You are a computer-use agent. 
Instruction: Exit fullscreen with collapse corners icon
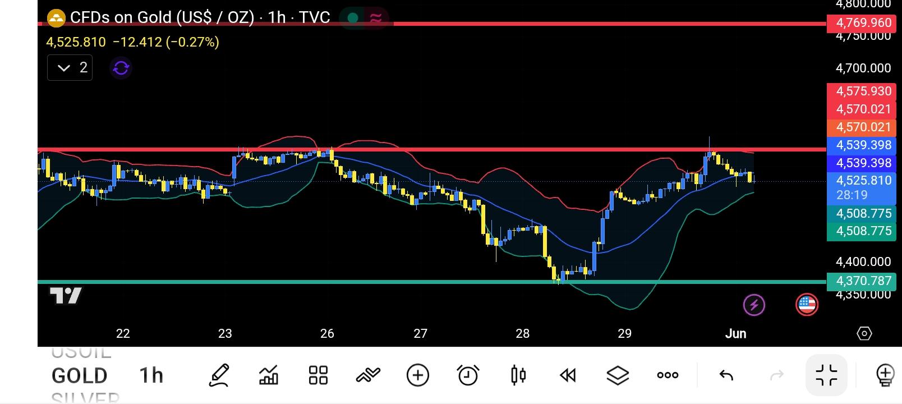tap(826, 375)
